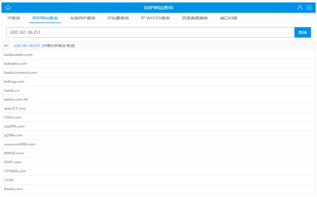
Task: Select the baidu.com.hk row
Action: [x=159, y=99]
